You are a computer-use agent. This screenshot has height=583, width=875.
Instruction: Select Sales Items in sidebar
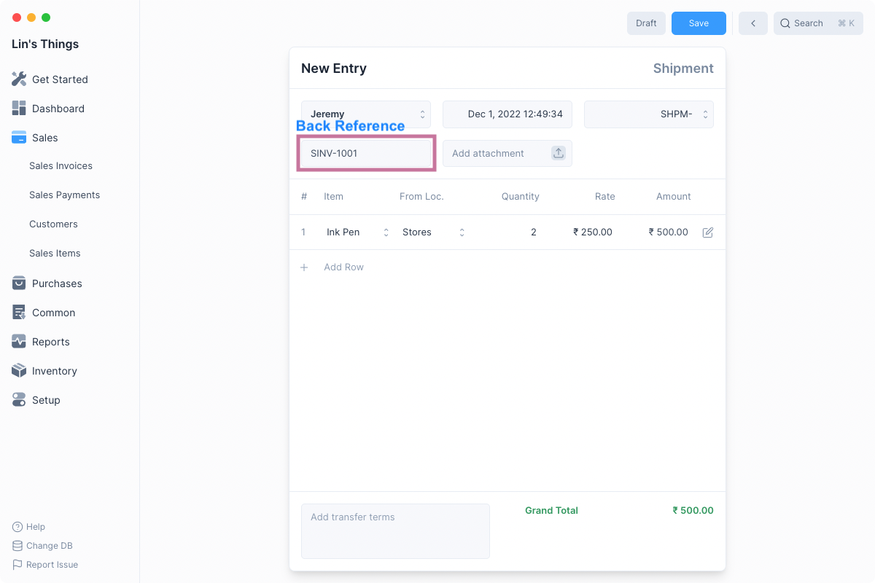coord(55,254)
